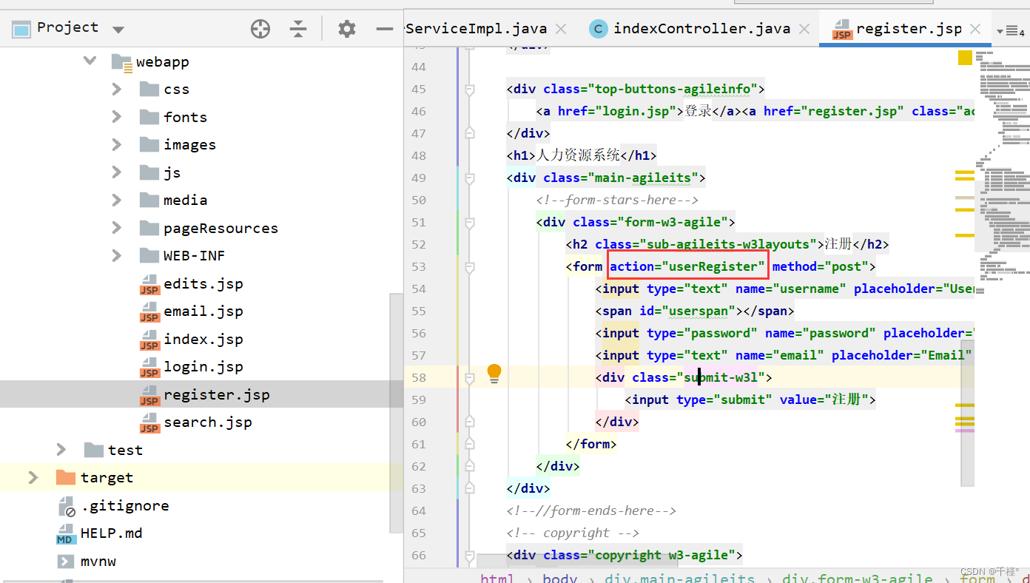Click body in the breadcrumb bar
1030x583 pixels.
pos(560,578)
